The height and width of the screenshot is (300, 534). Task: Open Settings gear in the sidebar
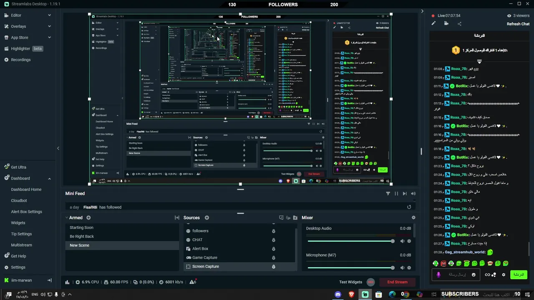[x=18, y=267]
